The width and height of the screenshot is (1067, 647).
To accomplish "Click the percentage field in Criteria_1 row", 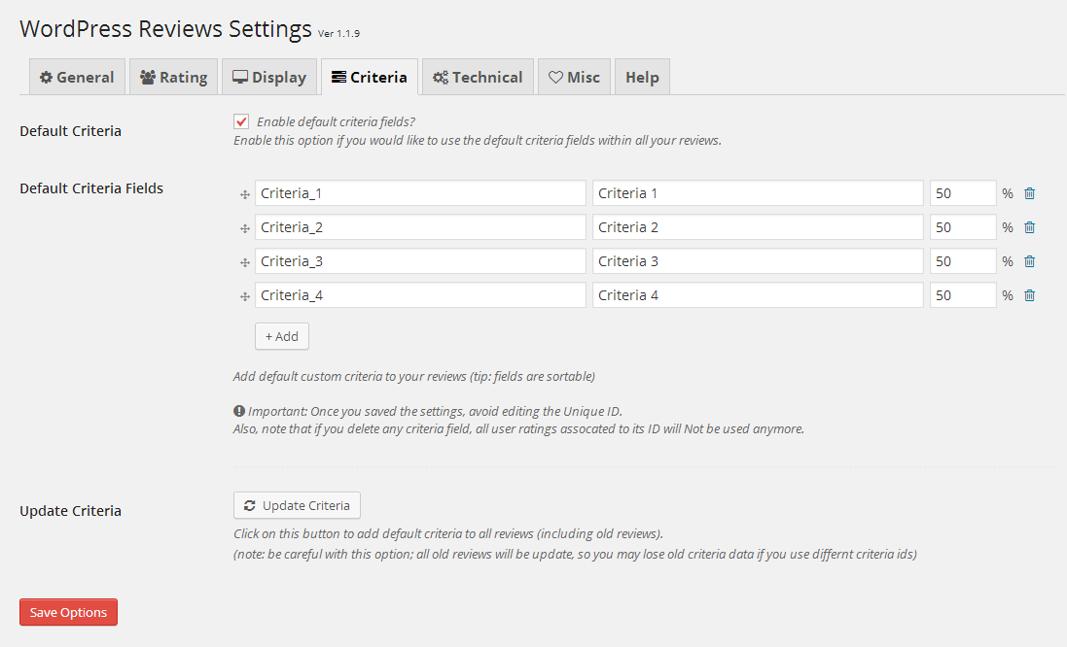I will pyautogui.click(x=963, y=193).
